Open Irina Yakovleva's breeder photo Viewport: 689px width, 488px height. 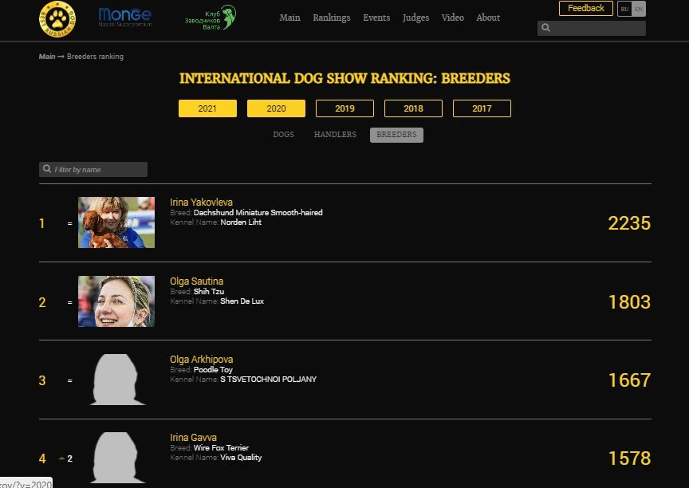(116, 222)
